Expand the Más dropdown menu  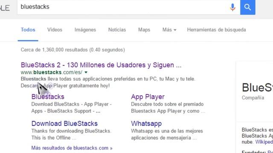(x=169, y=30)
